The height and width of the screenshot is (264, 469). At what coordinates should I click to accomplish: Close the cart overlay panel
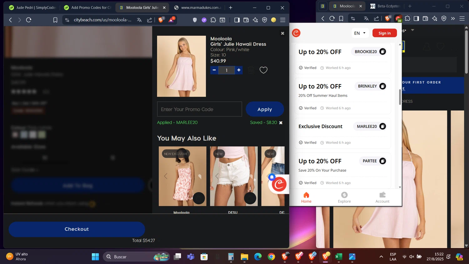tap(283, 33)
